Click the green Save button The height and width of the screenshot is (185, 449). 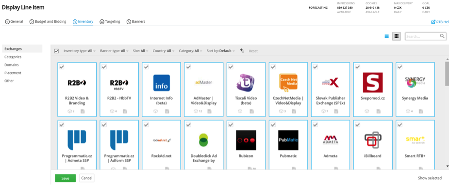coord(66,178)
